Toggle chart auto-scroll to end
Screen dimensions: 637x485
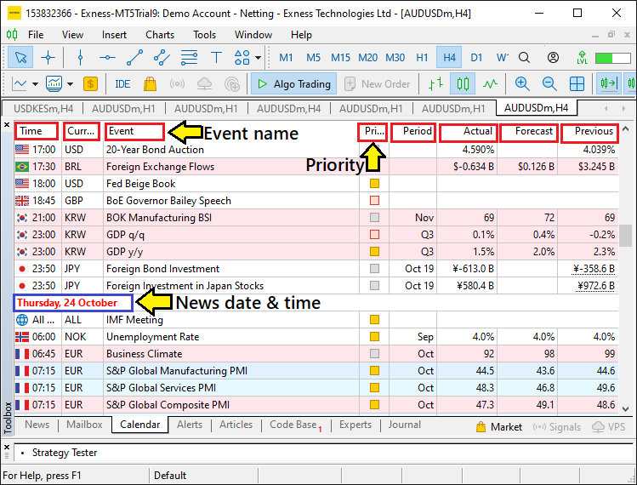pyautogui.click(x=609, y=84)
